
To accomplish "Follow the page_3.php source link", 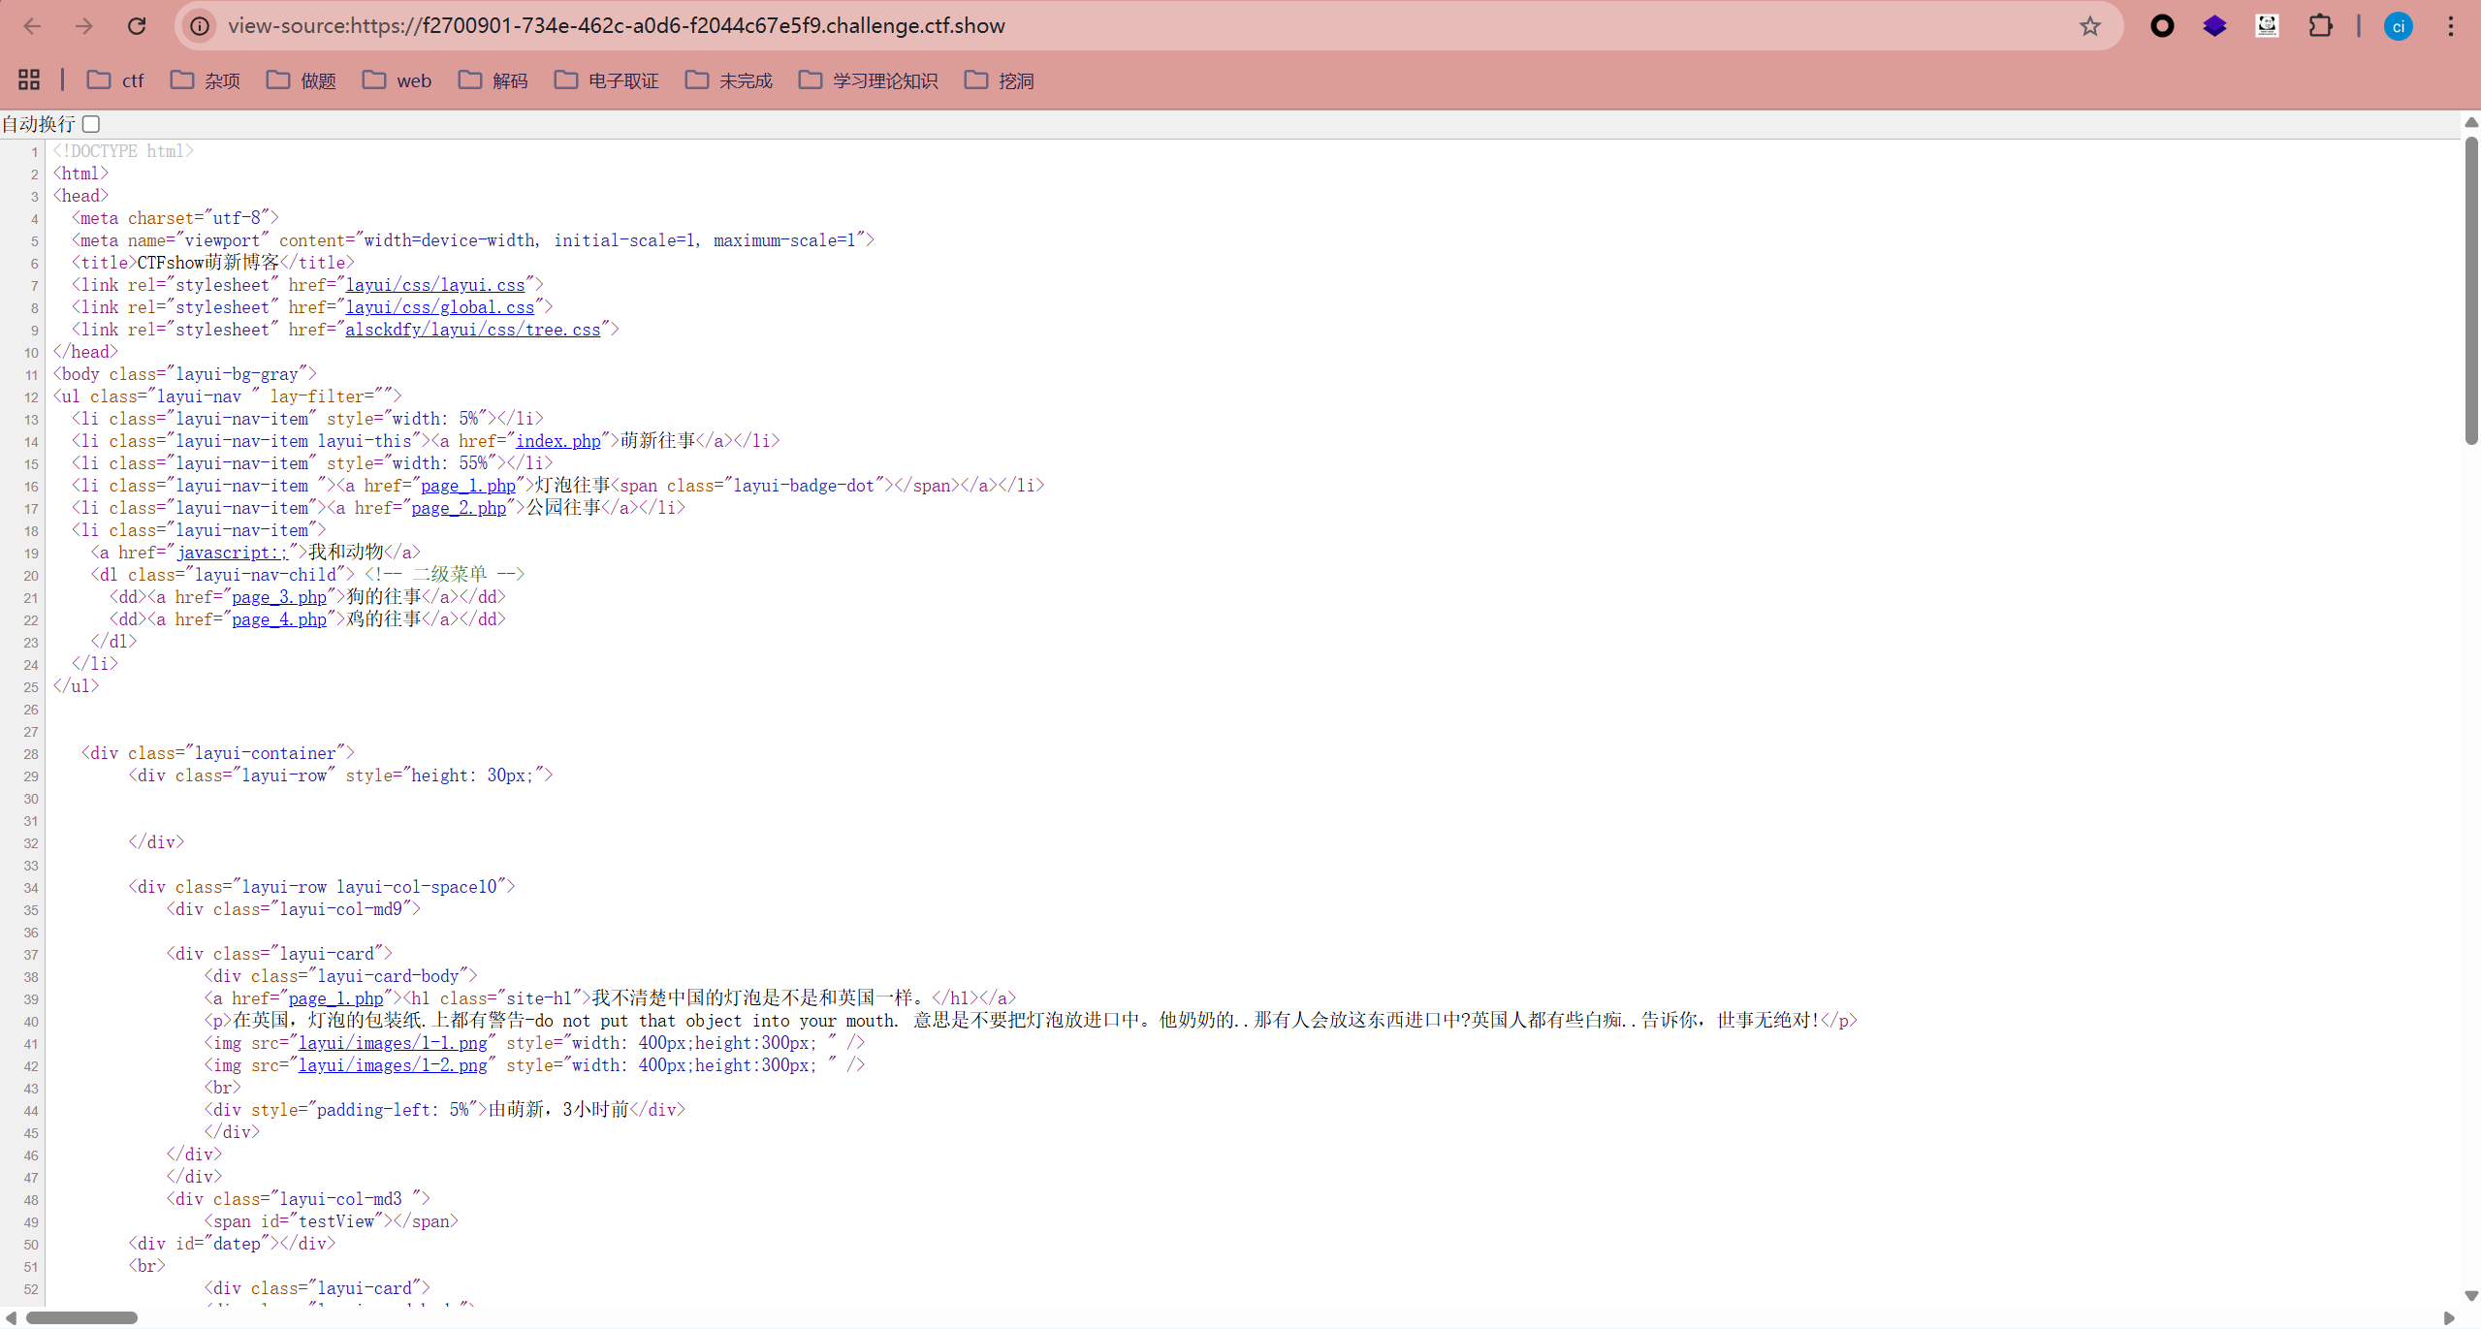I will [278, 597].
